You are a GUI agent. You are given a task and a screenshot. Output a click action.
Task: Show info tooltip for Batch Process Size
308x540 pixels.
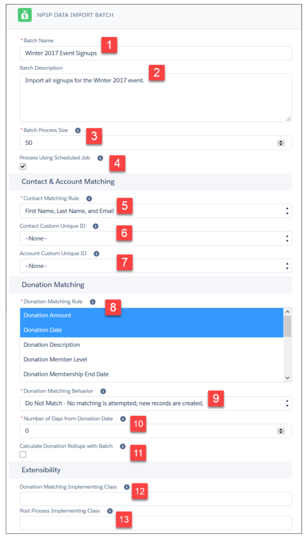pyautogui.click(x=78, y=130)
